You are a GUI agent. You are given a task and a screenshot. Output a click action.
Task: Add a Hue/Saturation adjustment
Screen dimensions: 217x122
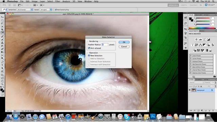(197, 45)
